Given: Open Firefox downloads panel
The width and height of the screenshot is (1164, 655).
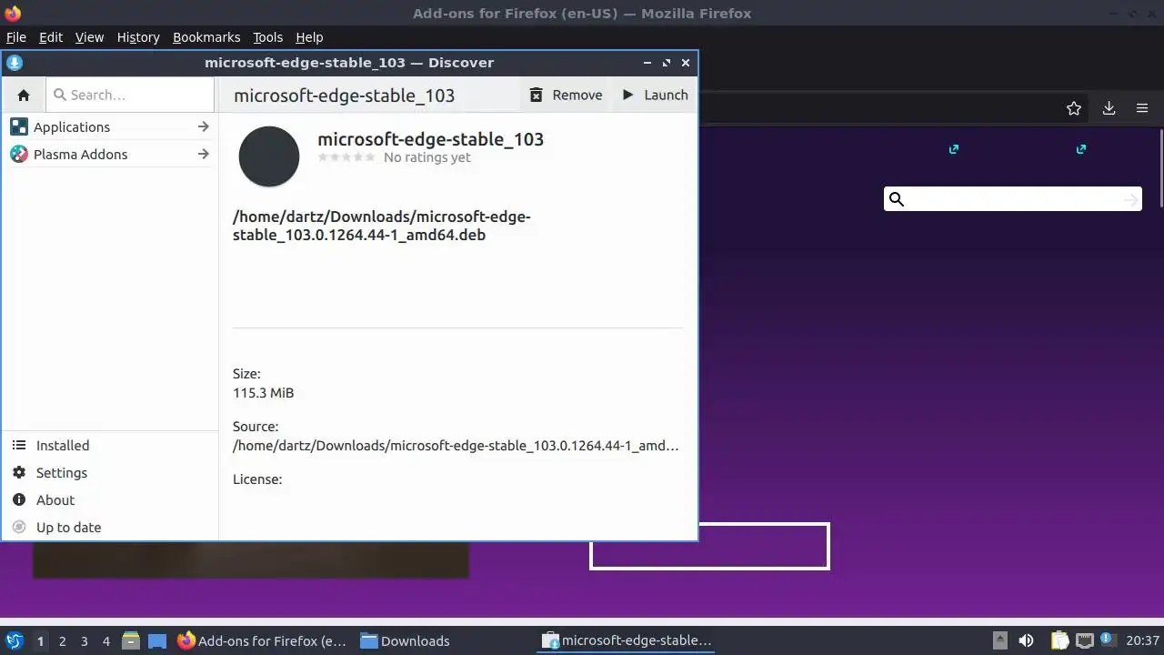Looking at the screenshot, I should tap(1109, 108).
